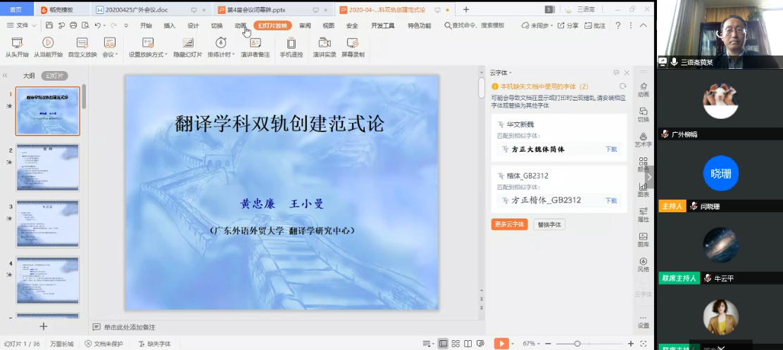Screen dimensions: 783x350
Task: Switch to the 插入 ribbon tab
Action: (x=170, y=25)
